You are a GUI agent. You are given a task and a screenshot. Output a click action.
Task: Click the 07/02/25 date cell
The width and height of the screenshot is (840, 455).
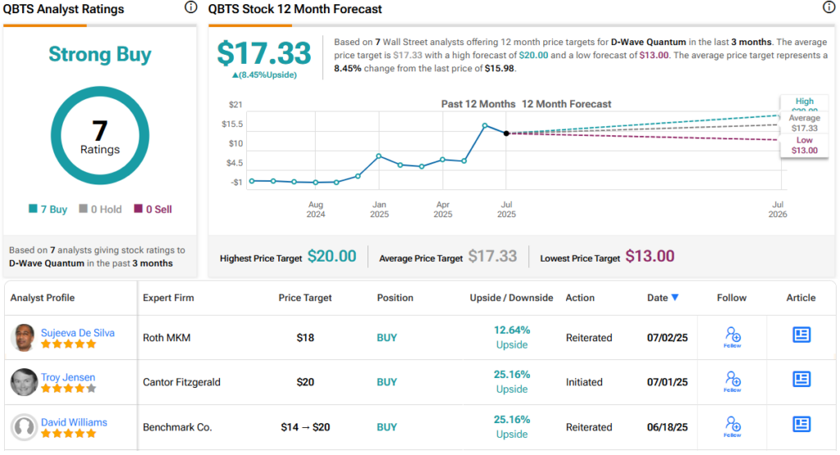tap(667, 338)
